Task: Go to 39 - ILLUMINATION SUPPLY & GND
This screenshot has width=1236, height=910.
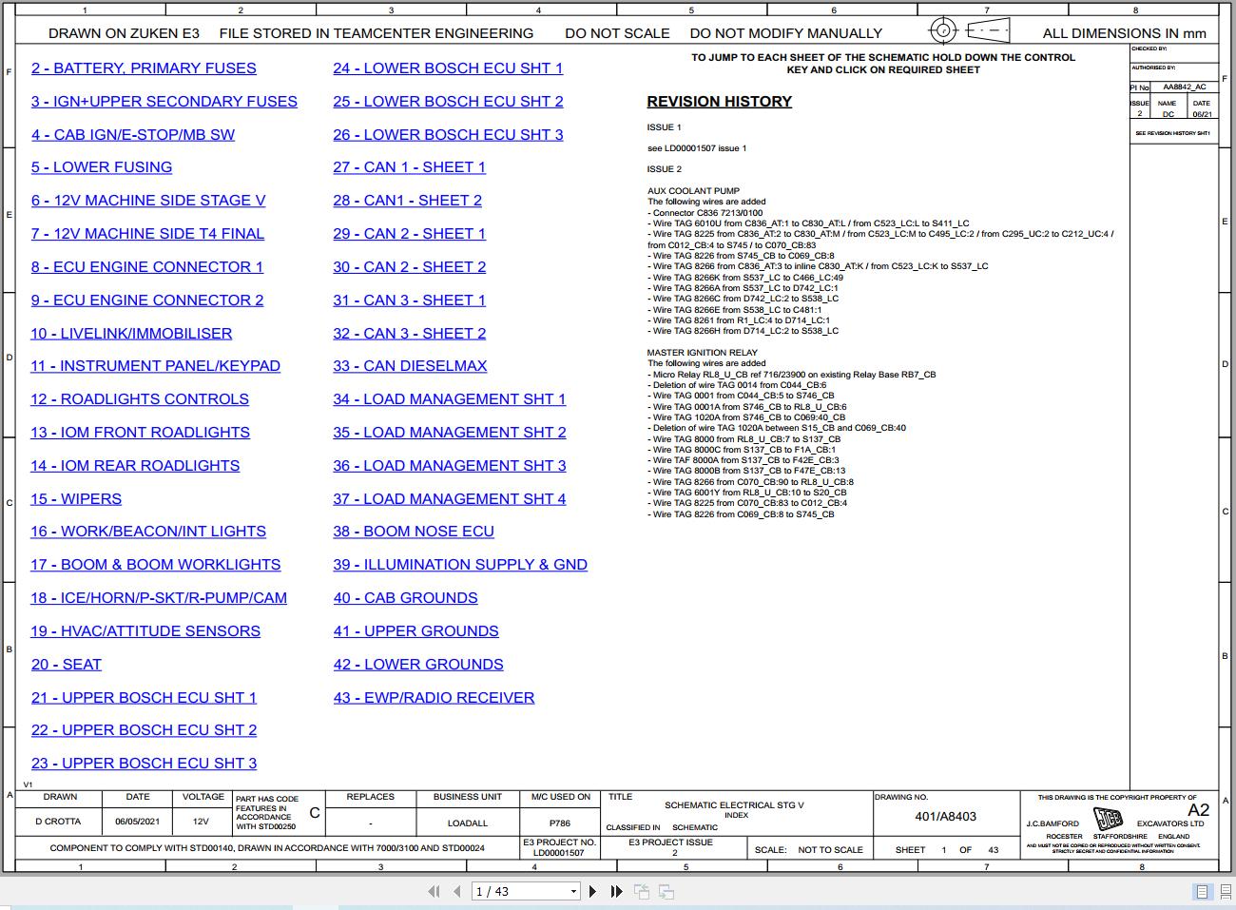Action: 460,565
